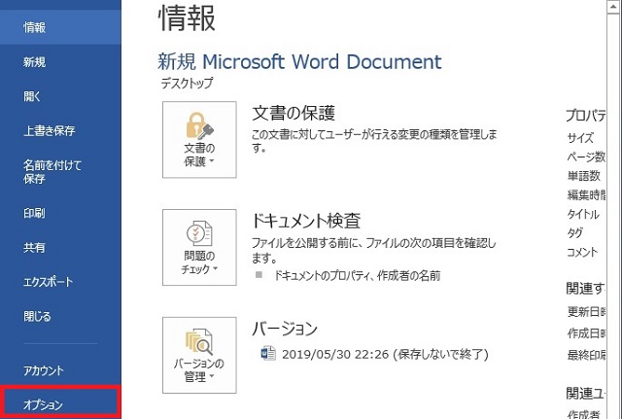Image resolution: width=622 pixels, height=419 pixels.
Task: Click the 文書の保護 heading
Action: pos(294,114)
